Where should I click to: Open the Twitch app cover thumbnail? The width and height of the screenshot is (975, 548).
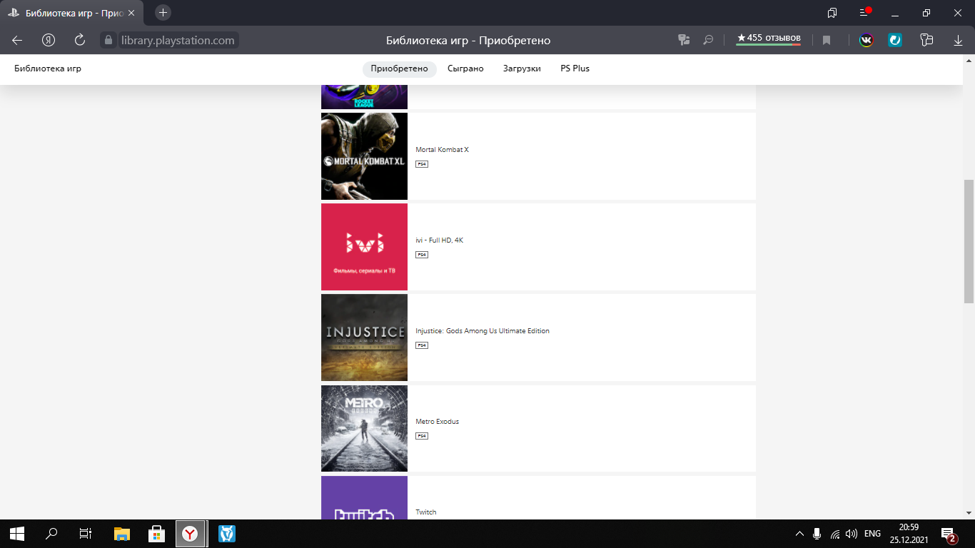(364, 497)
